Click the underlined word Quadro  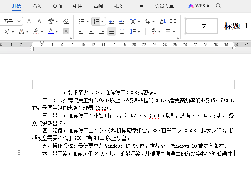tap(156, 116)
